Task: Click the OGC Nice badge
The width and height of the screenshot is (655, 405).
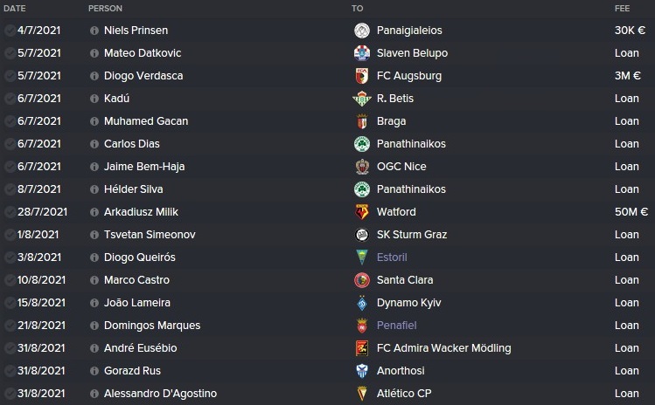Action: pos(362,167)
